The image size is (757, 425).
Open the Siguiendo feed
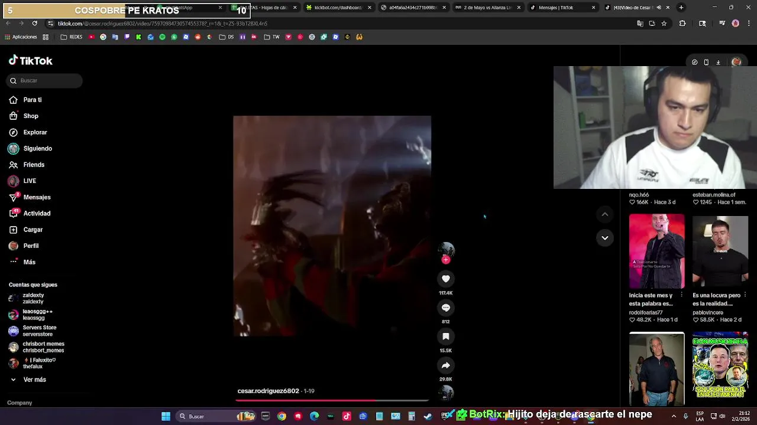point(30,149)
